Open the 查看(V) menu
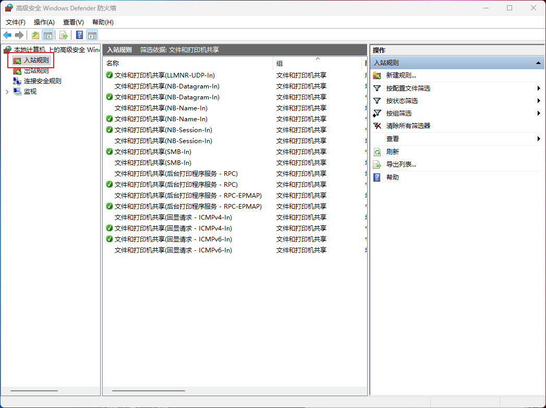 coord(74,22)
